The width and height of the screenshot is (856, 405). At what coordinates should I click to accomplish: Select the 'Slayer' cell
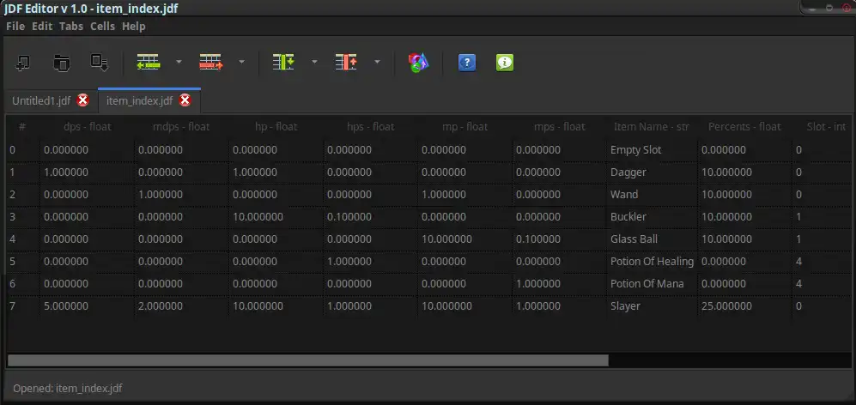[652, 306]
